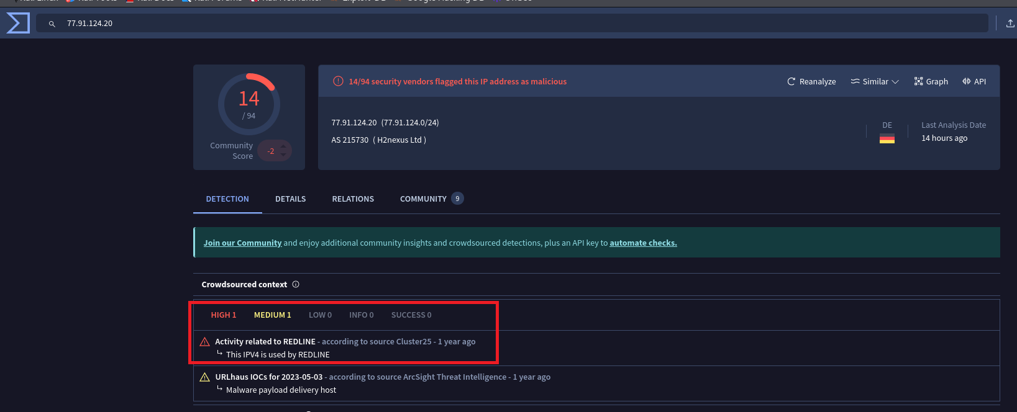The height and width of the screenshot is (412, 1017).
Task: Click the Reanalyze refresh icon
Action: coord(791,81)
